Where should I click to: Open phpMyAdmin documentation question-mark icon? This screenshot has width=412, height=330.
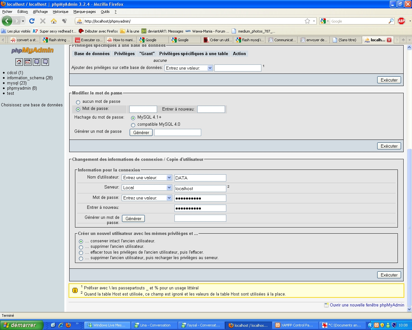coord(37,62)
